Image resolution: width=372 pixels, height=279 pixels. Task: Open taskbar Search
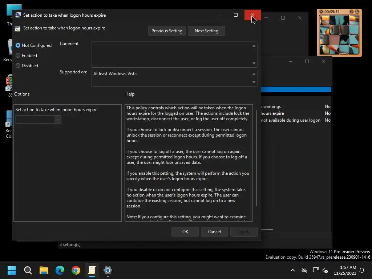pyautogui.click(x=28, y=270)
